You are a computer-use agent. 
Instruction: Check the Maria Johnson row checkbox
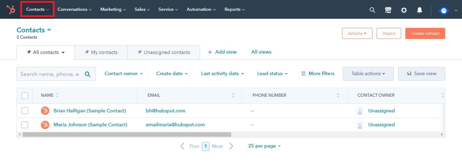pos(25,125)
